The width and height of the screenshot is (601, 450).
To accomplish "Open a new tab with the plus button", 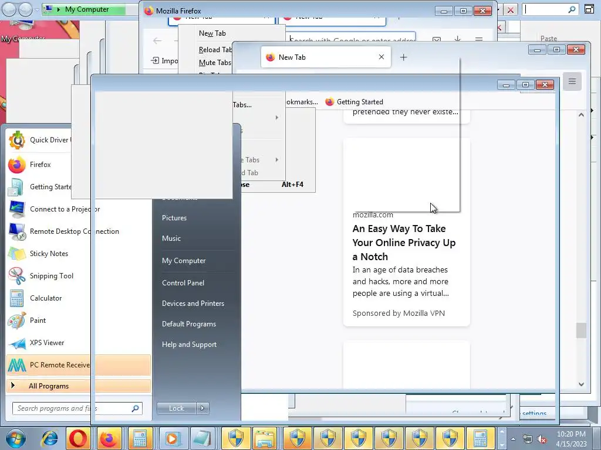I will [403, 57].
